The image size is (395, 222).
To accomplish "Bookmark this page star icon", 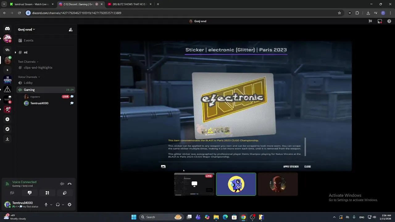I will pos(339,13).
